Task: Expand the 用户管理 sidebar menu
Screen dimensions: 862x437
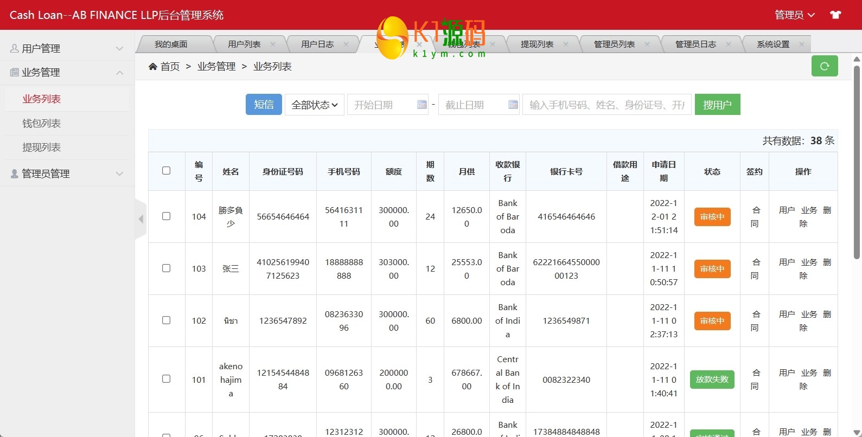Action: coord(67,48)
